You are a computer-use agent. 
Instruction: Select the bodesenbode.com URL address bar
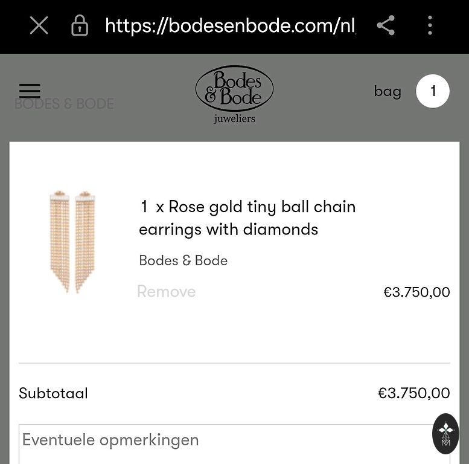(231, 25)
